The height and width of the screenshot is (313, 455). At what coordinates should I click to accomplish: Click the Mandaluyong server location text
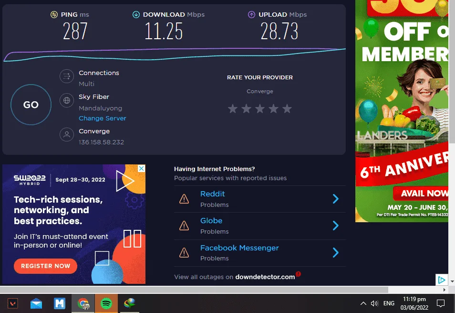point(101,108)
